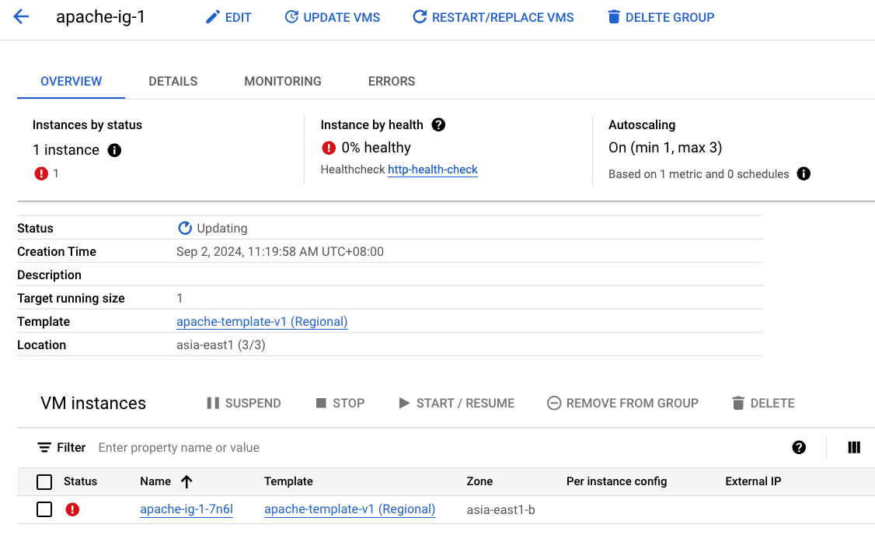This screenshot has height=549, width=875.
Task: Click Edit button for instance group
Action: pos(228,17)
